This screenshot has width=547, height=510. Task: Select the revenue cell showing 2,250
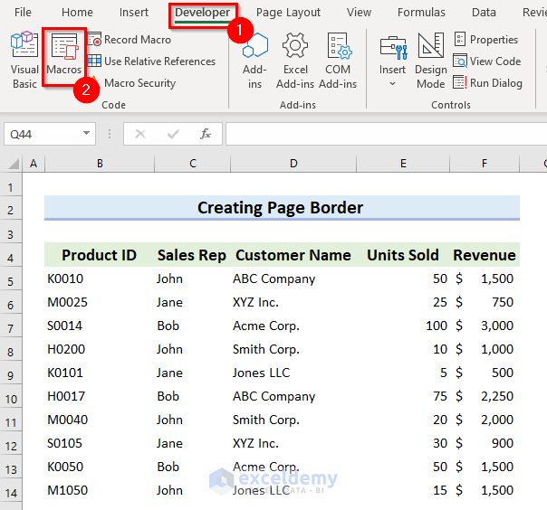[485, 396]
